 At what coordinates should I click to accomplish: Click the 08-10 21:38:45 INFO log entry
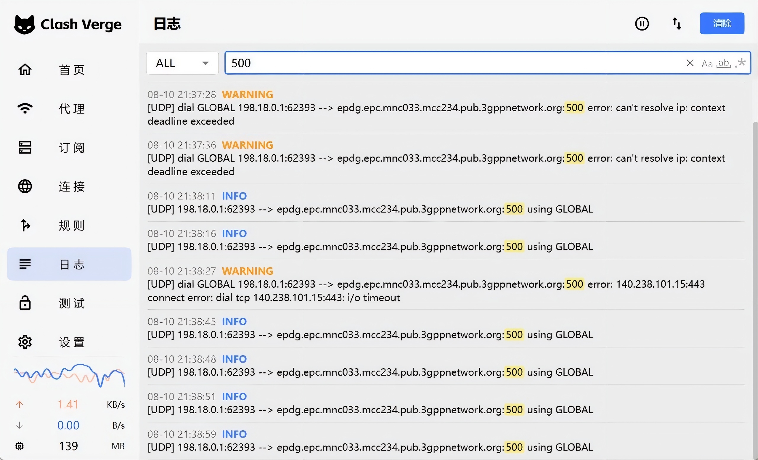click(x=446, y=328)
